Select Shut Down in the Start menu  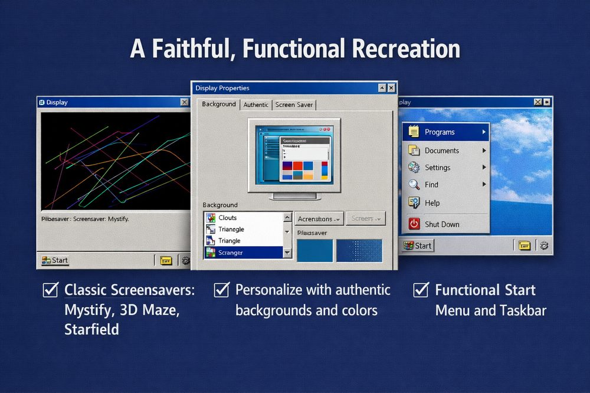point(446,224)
